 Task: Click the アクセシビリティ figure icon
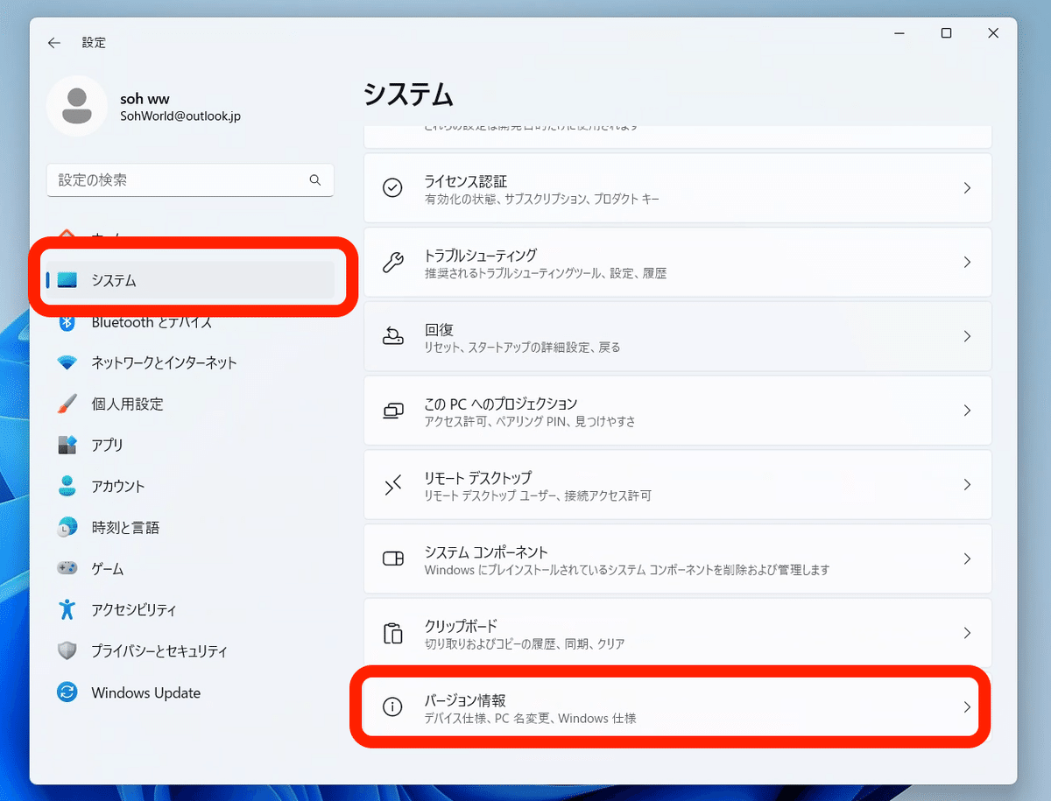(67, 609)
